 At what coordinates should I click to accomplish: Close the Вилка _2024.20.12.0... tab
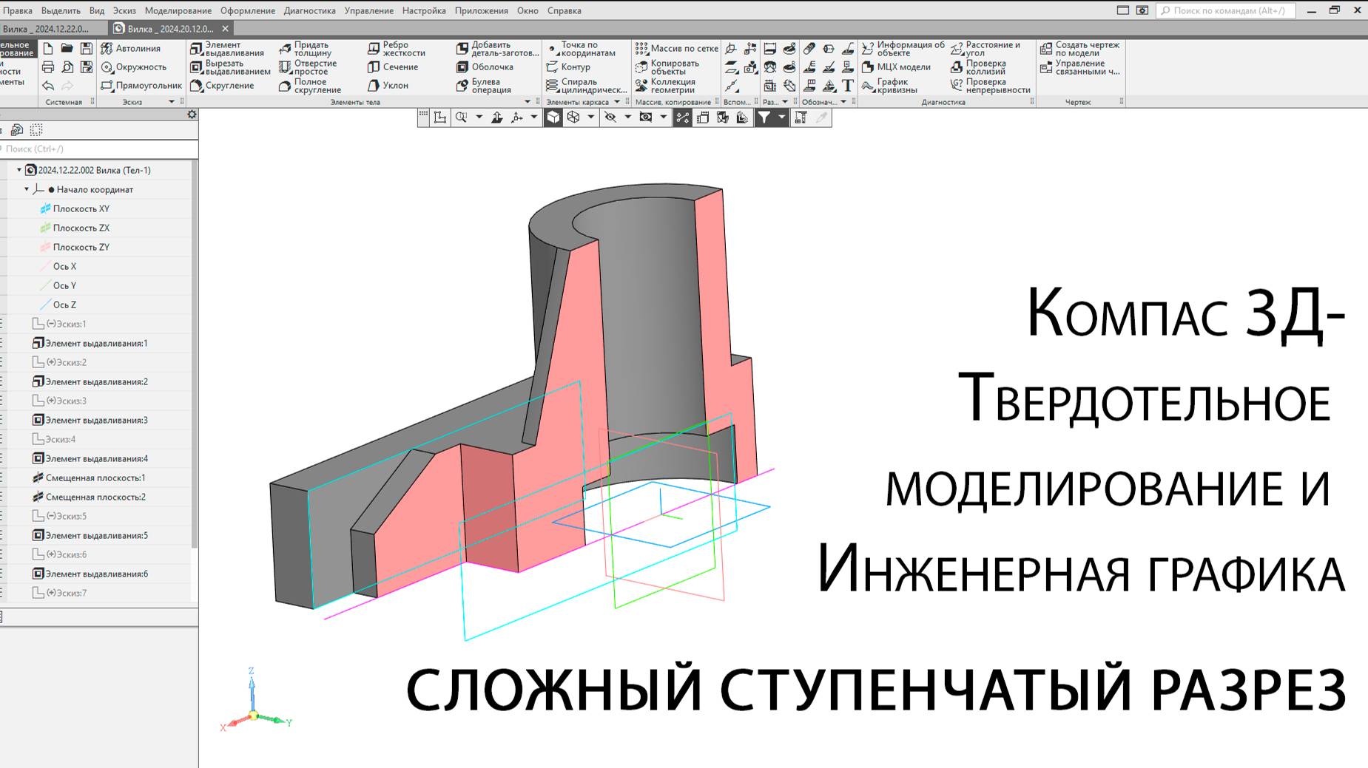226,29
